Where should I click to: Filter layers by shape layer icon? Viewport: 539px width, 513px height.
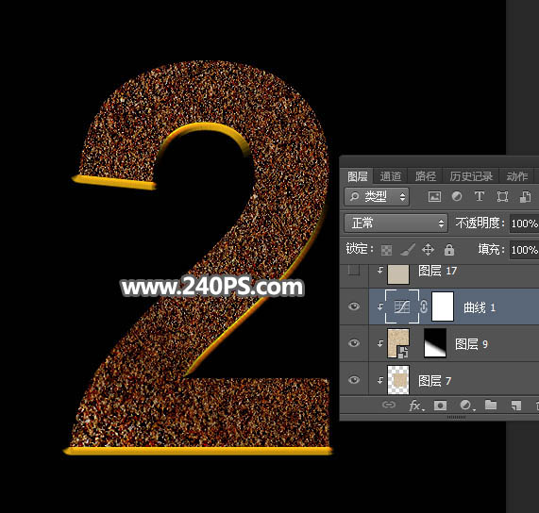click(502, 197)
